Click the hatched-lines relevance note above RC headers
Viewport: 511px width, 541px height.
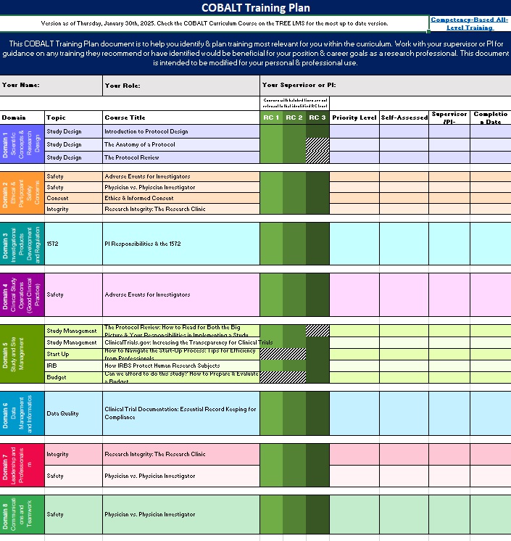[x=295, y=103]
